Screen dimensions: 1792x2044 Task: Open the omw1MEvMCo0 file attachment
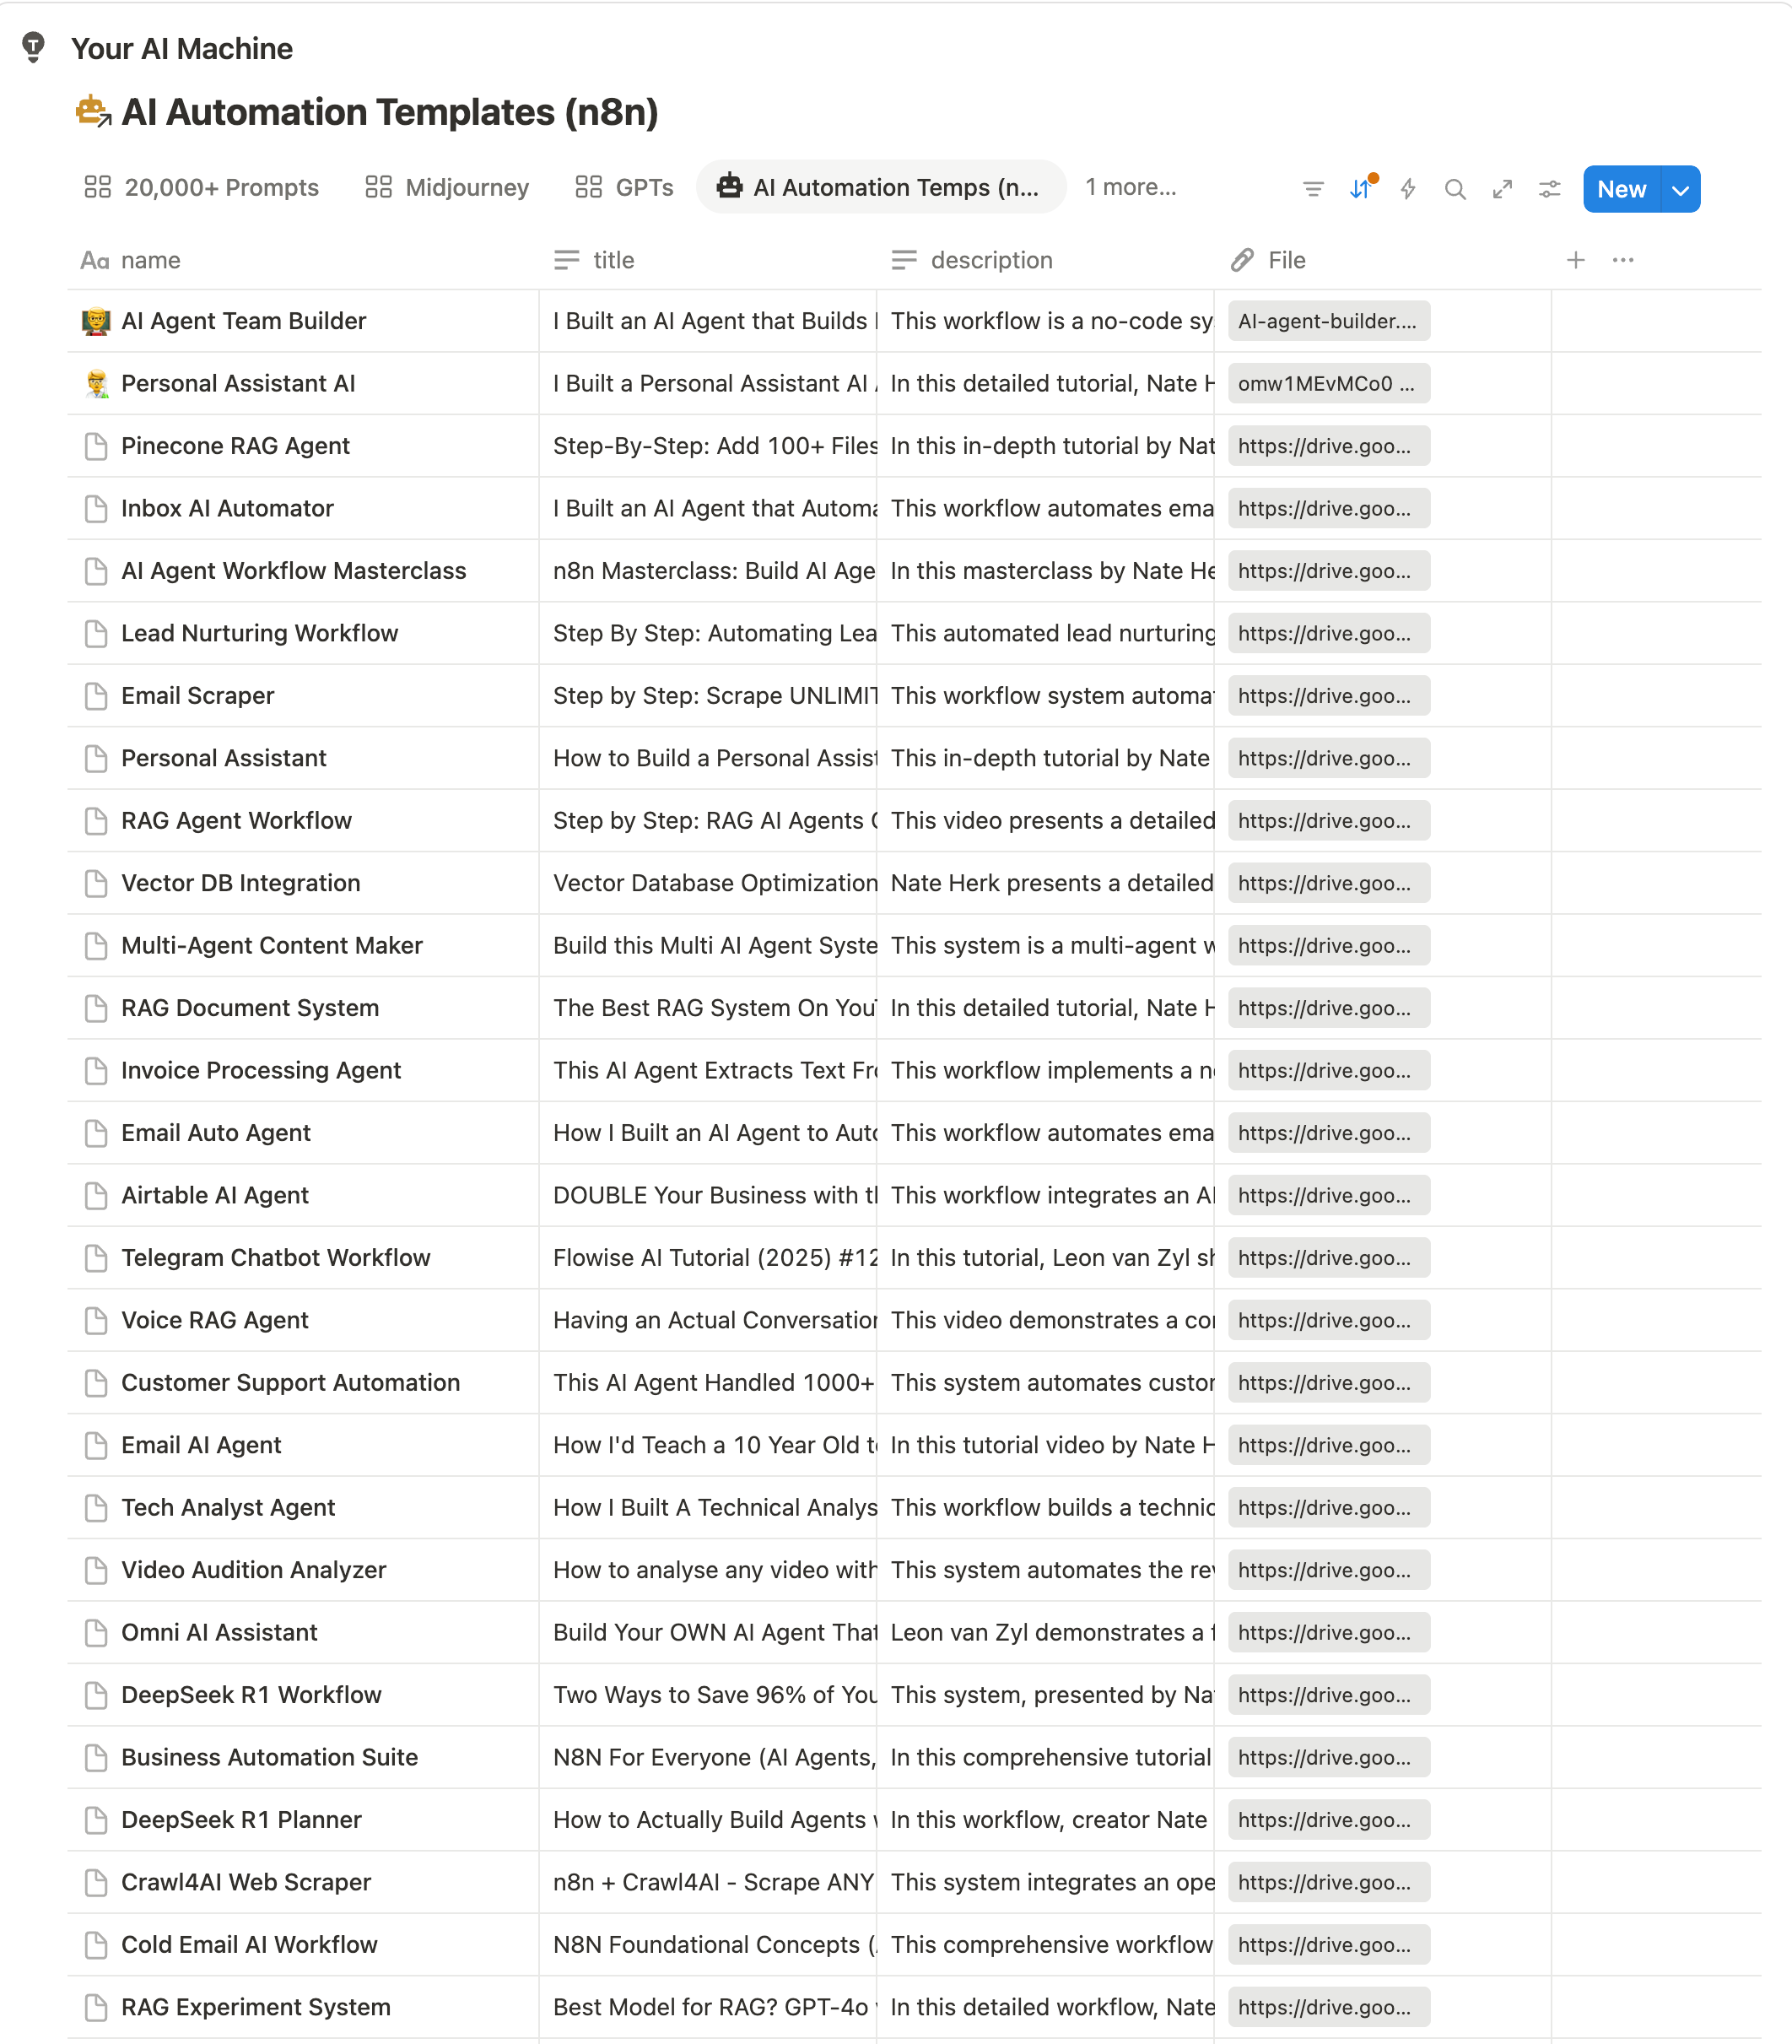click(1328, 383)
